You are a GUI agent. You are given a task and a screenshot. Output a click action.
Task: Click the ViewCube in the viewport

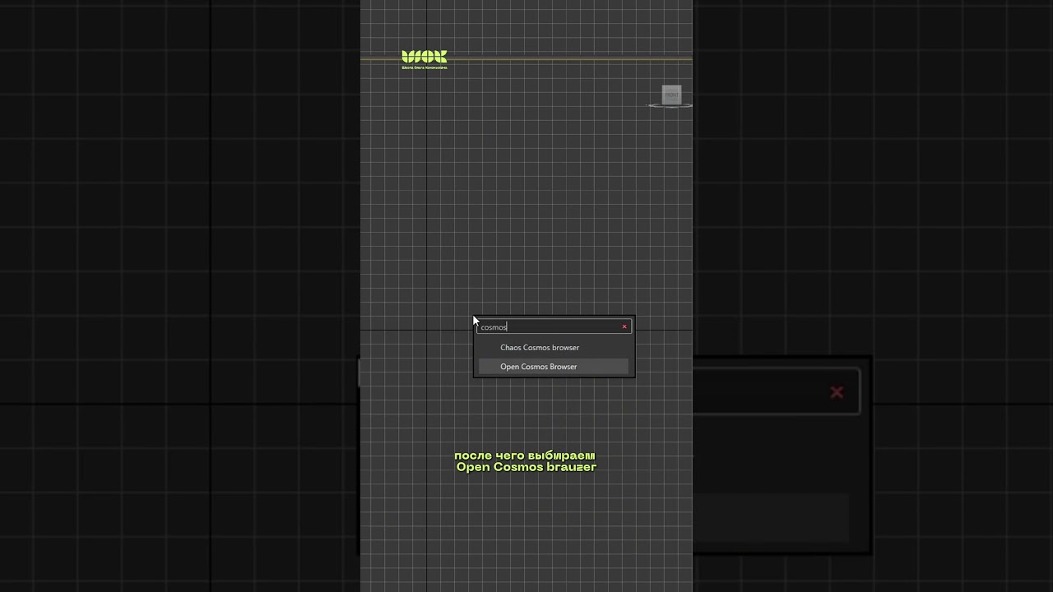click(671, 95)
